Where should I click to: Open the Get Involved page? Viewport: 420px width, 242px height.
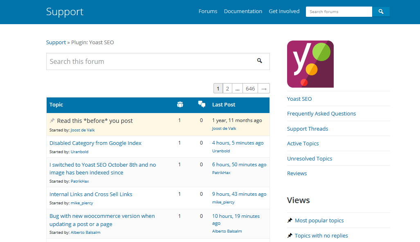(x=284, y=11)
